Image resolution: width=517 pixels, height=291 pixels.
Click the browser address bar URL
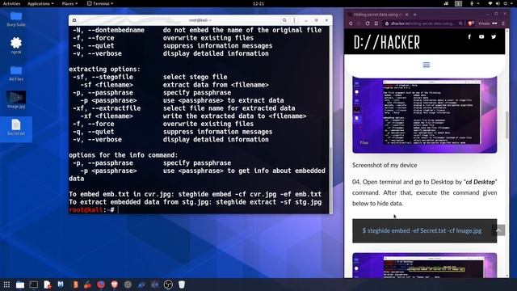tap(422, 23)
